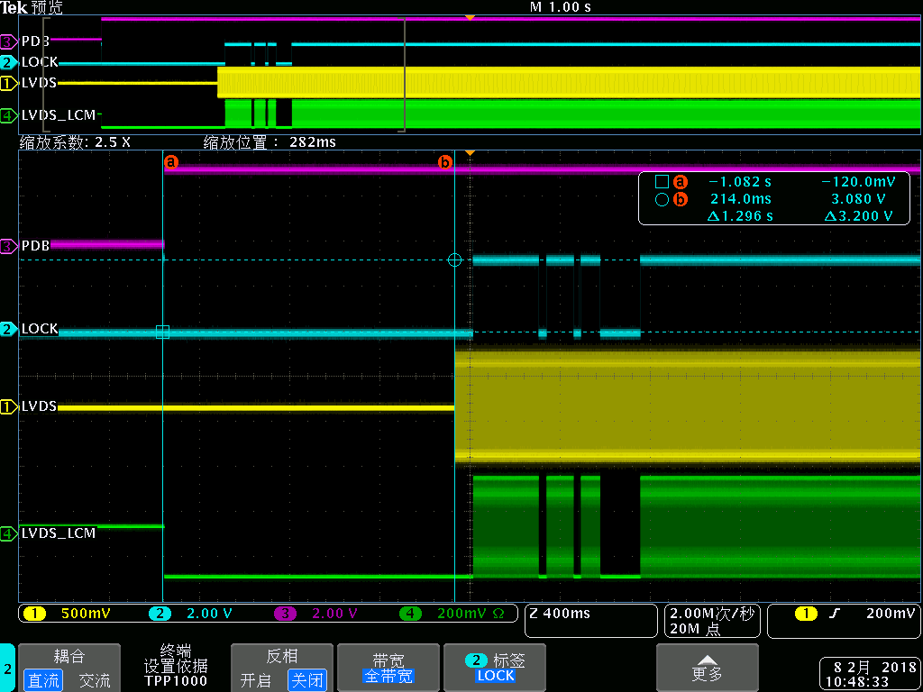This screenshot has width=923, height=692.
Task: Click the Tek 预览 acquisition status label
Action: [32, 7]
